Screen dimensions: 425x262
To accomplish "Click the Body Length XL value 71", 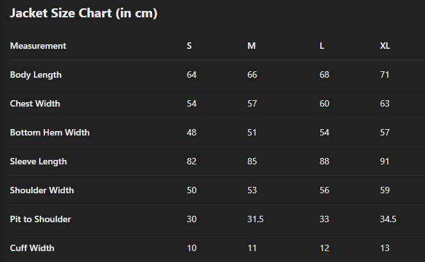I will (x=385, y=74).
